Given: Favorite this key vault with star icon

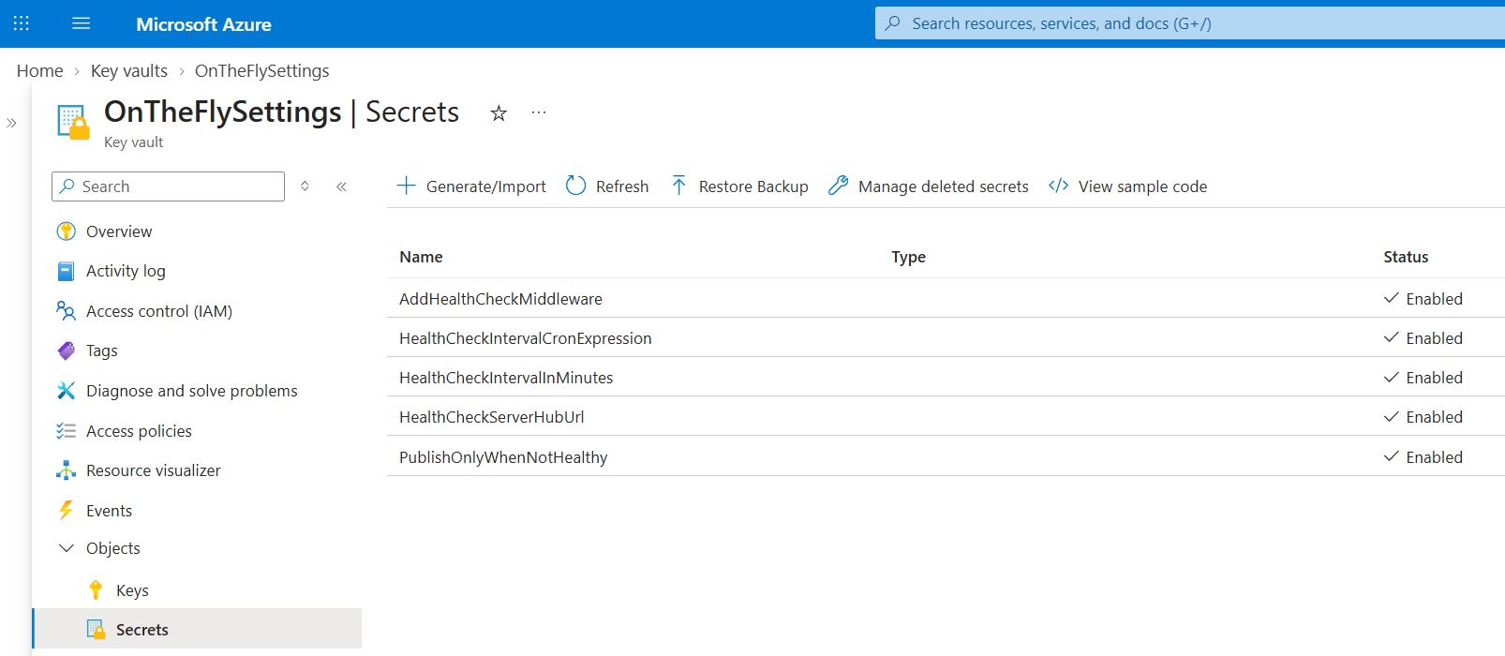Looking at the screenshot, I should click(499, 113).
